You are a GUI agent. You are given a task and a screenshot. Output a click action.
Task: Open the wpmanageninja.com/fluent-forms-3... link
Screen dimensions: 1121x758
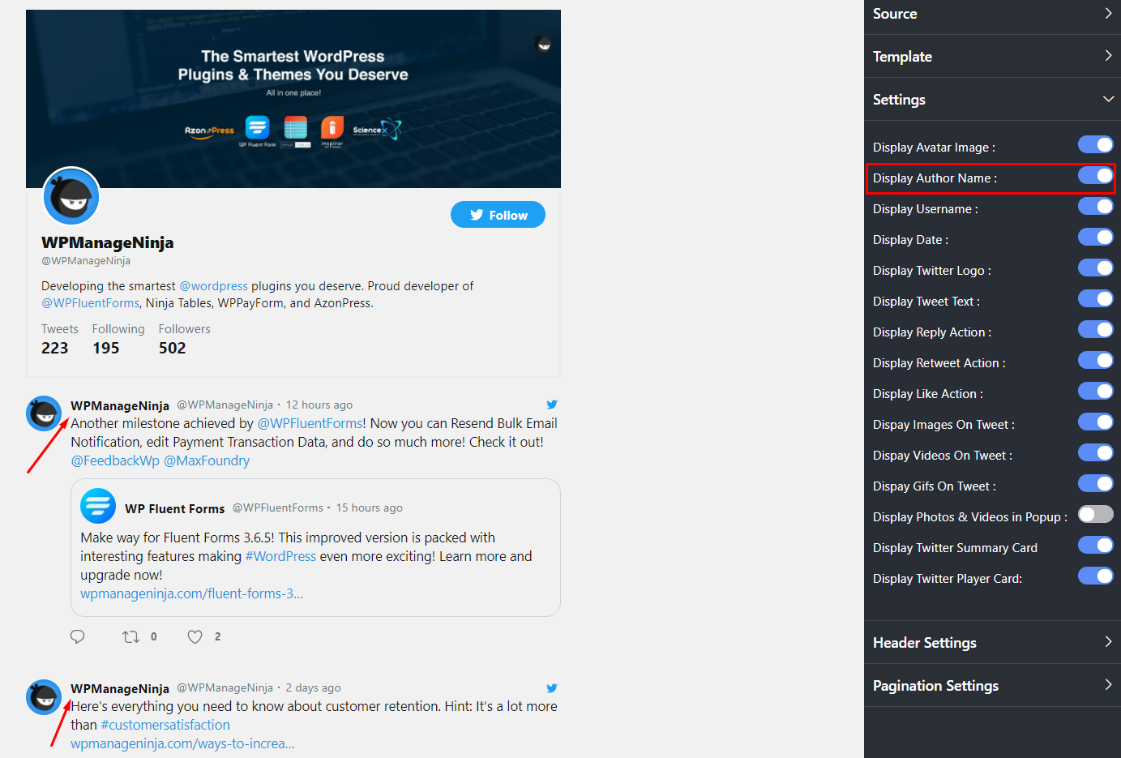click(x=192, y=593)
